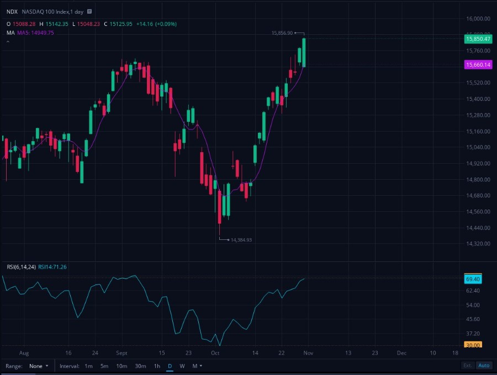Screen dimensions: 497x375
Task: Select the 1m interval
Action: pyautogui.click(x=88, y=366)
